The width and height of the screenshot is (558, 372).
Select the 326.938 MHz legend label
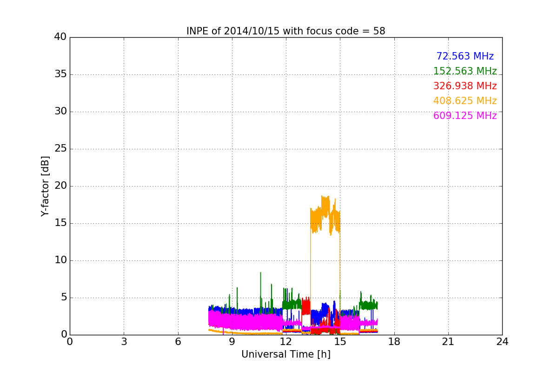click(x=465, y=86)
